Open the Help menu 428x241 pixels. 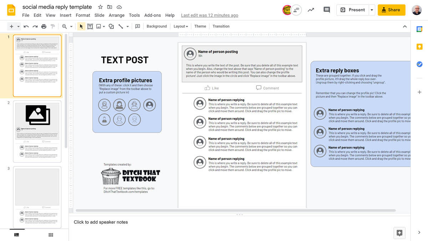(x=170, y=15)
